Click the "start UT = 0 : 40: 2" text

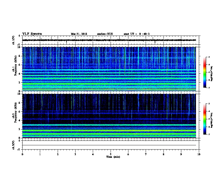pos(137,34)
